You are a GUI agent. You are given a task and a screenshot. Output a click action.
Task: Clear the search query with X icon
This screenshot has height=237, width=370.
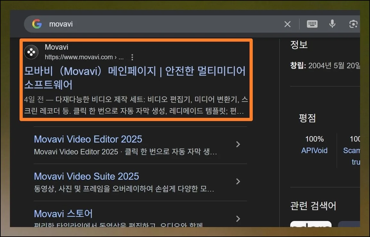tap(287, 24)
